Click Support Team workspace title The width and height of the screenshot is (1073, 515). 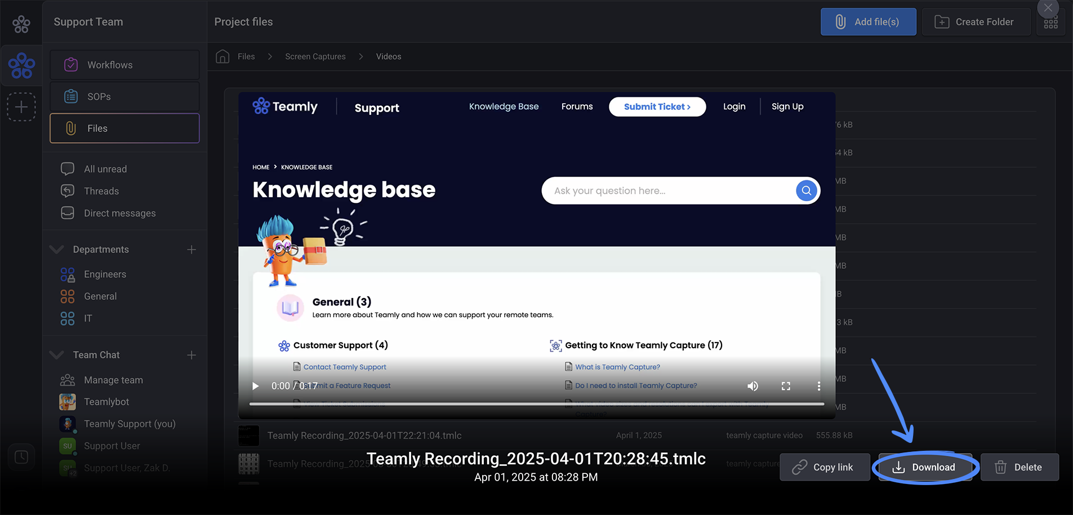point(88,22)
